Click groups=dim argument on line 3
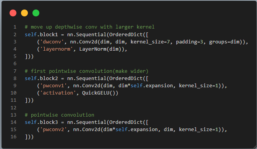Image resolution: width=257 pixels, height=149 pixels. point(224,42)
